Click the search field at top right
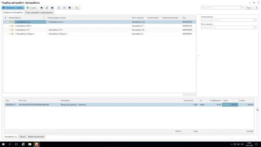The height and width of the screenshot is (147, 261). [x=221, y=8]
